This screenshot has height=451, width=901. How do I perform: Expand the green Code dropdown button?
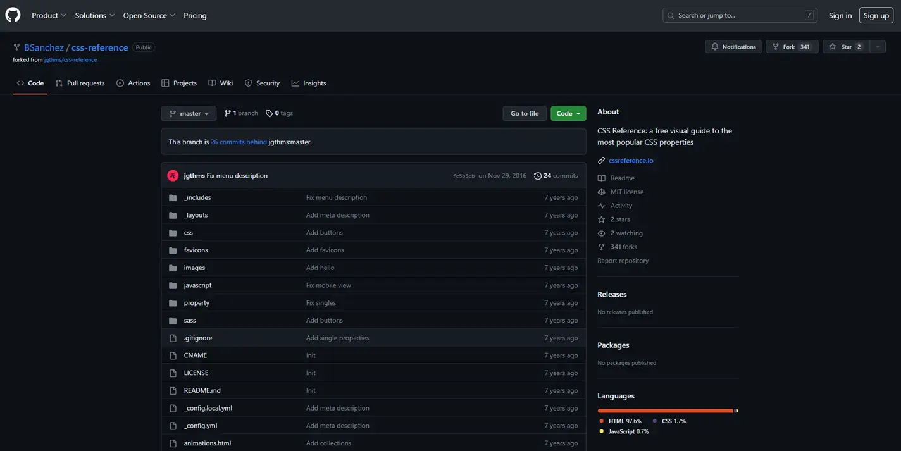[x=568, y=113]
